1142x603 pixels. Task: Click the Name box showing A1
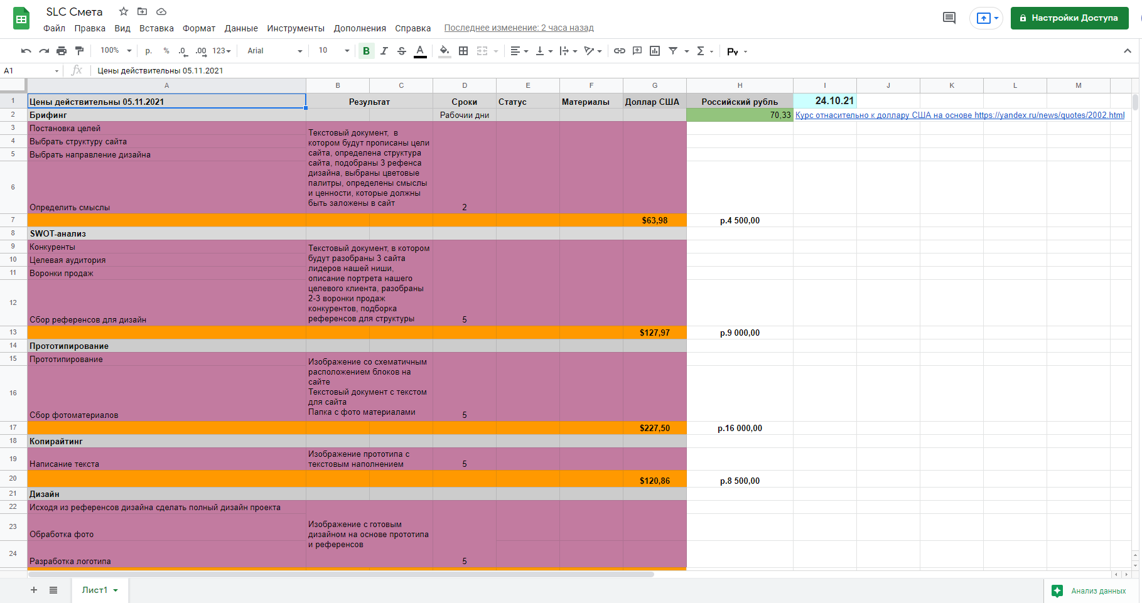pyautogui.click(x=31, y=71)
